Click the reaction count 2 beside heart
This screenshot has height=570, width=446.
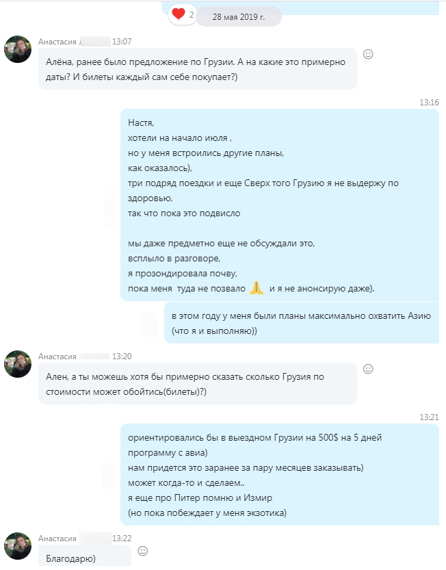tap(192, 15)
